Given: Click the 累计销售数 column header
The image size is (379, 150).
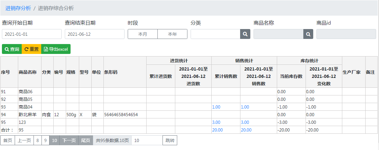Looking at the screenshot, I should [226, 76].
